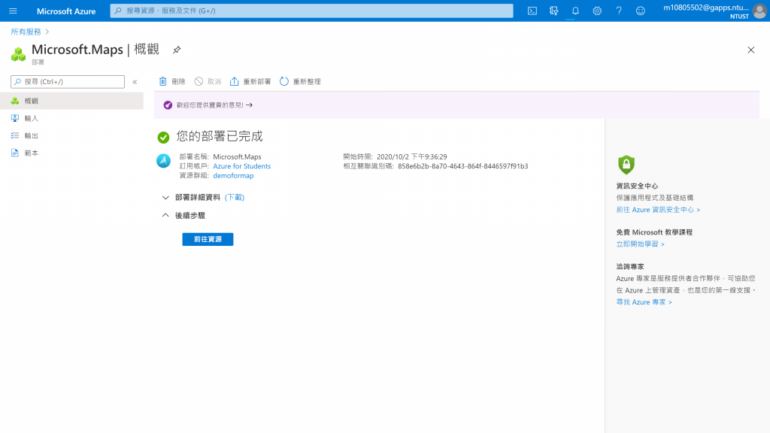Select 輸入 inputs in sidebar
770x433 pixels.
[x=71, y=118]
